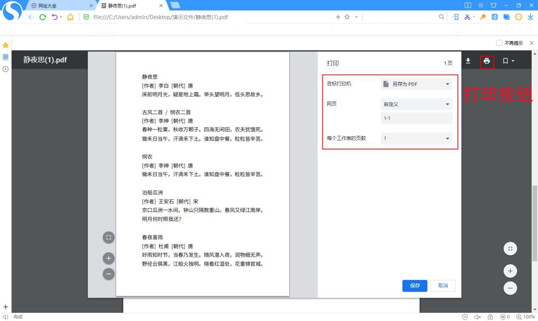Screen dimensions: 538x321
Task: Click the fullscreen icon over the PDF page
Action: click(108, 237)
